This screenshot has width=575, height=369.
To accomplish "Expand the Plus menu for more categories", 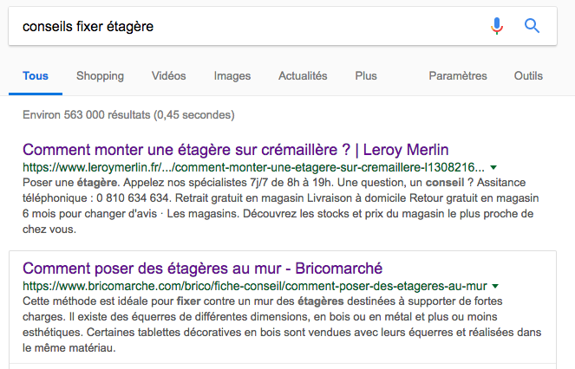I will click(366, 76).
